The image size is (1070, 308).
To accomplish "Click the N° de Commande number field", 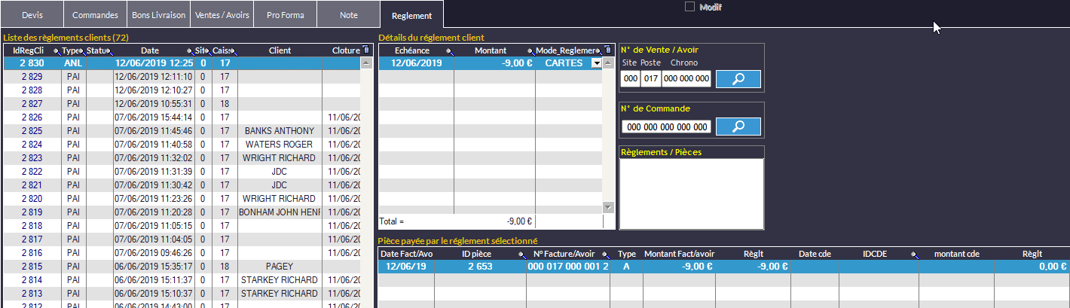I will 666,127.
